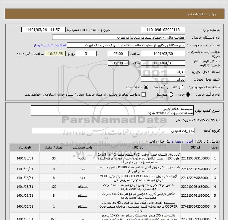The image size is (228, 220).
Task: Click the کد کالا column header
Action: 195,147
